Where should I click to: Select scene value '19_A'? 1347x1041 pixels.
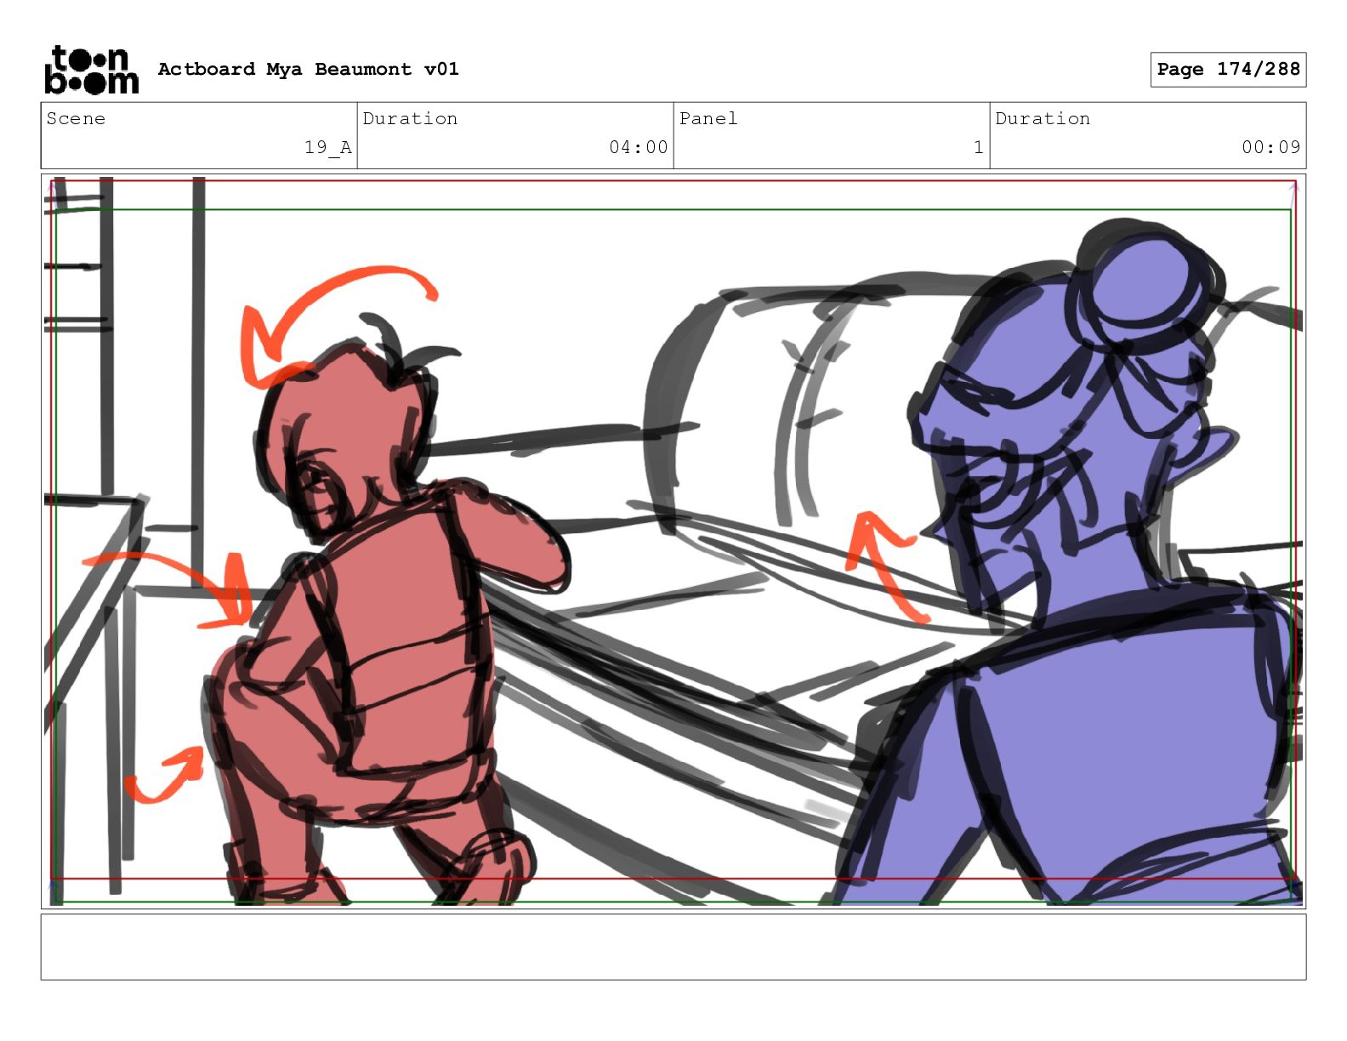328,147
